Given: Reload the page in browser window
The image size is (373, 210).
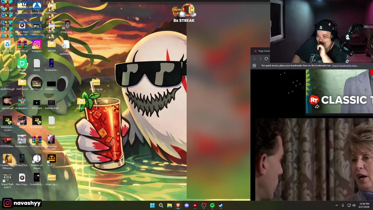Looking at the screenshot, I should [x=266, y=59].
